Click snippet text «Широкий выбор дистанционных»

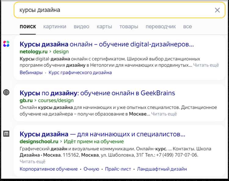163,59
